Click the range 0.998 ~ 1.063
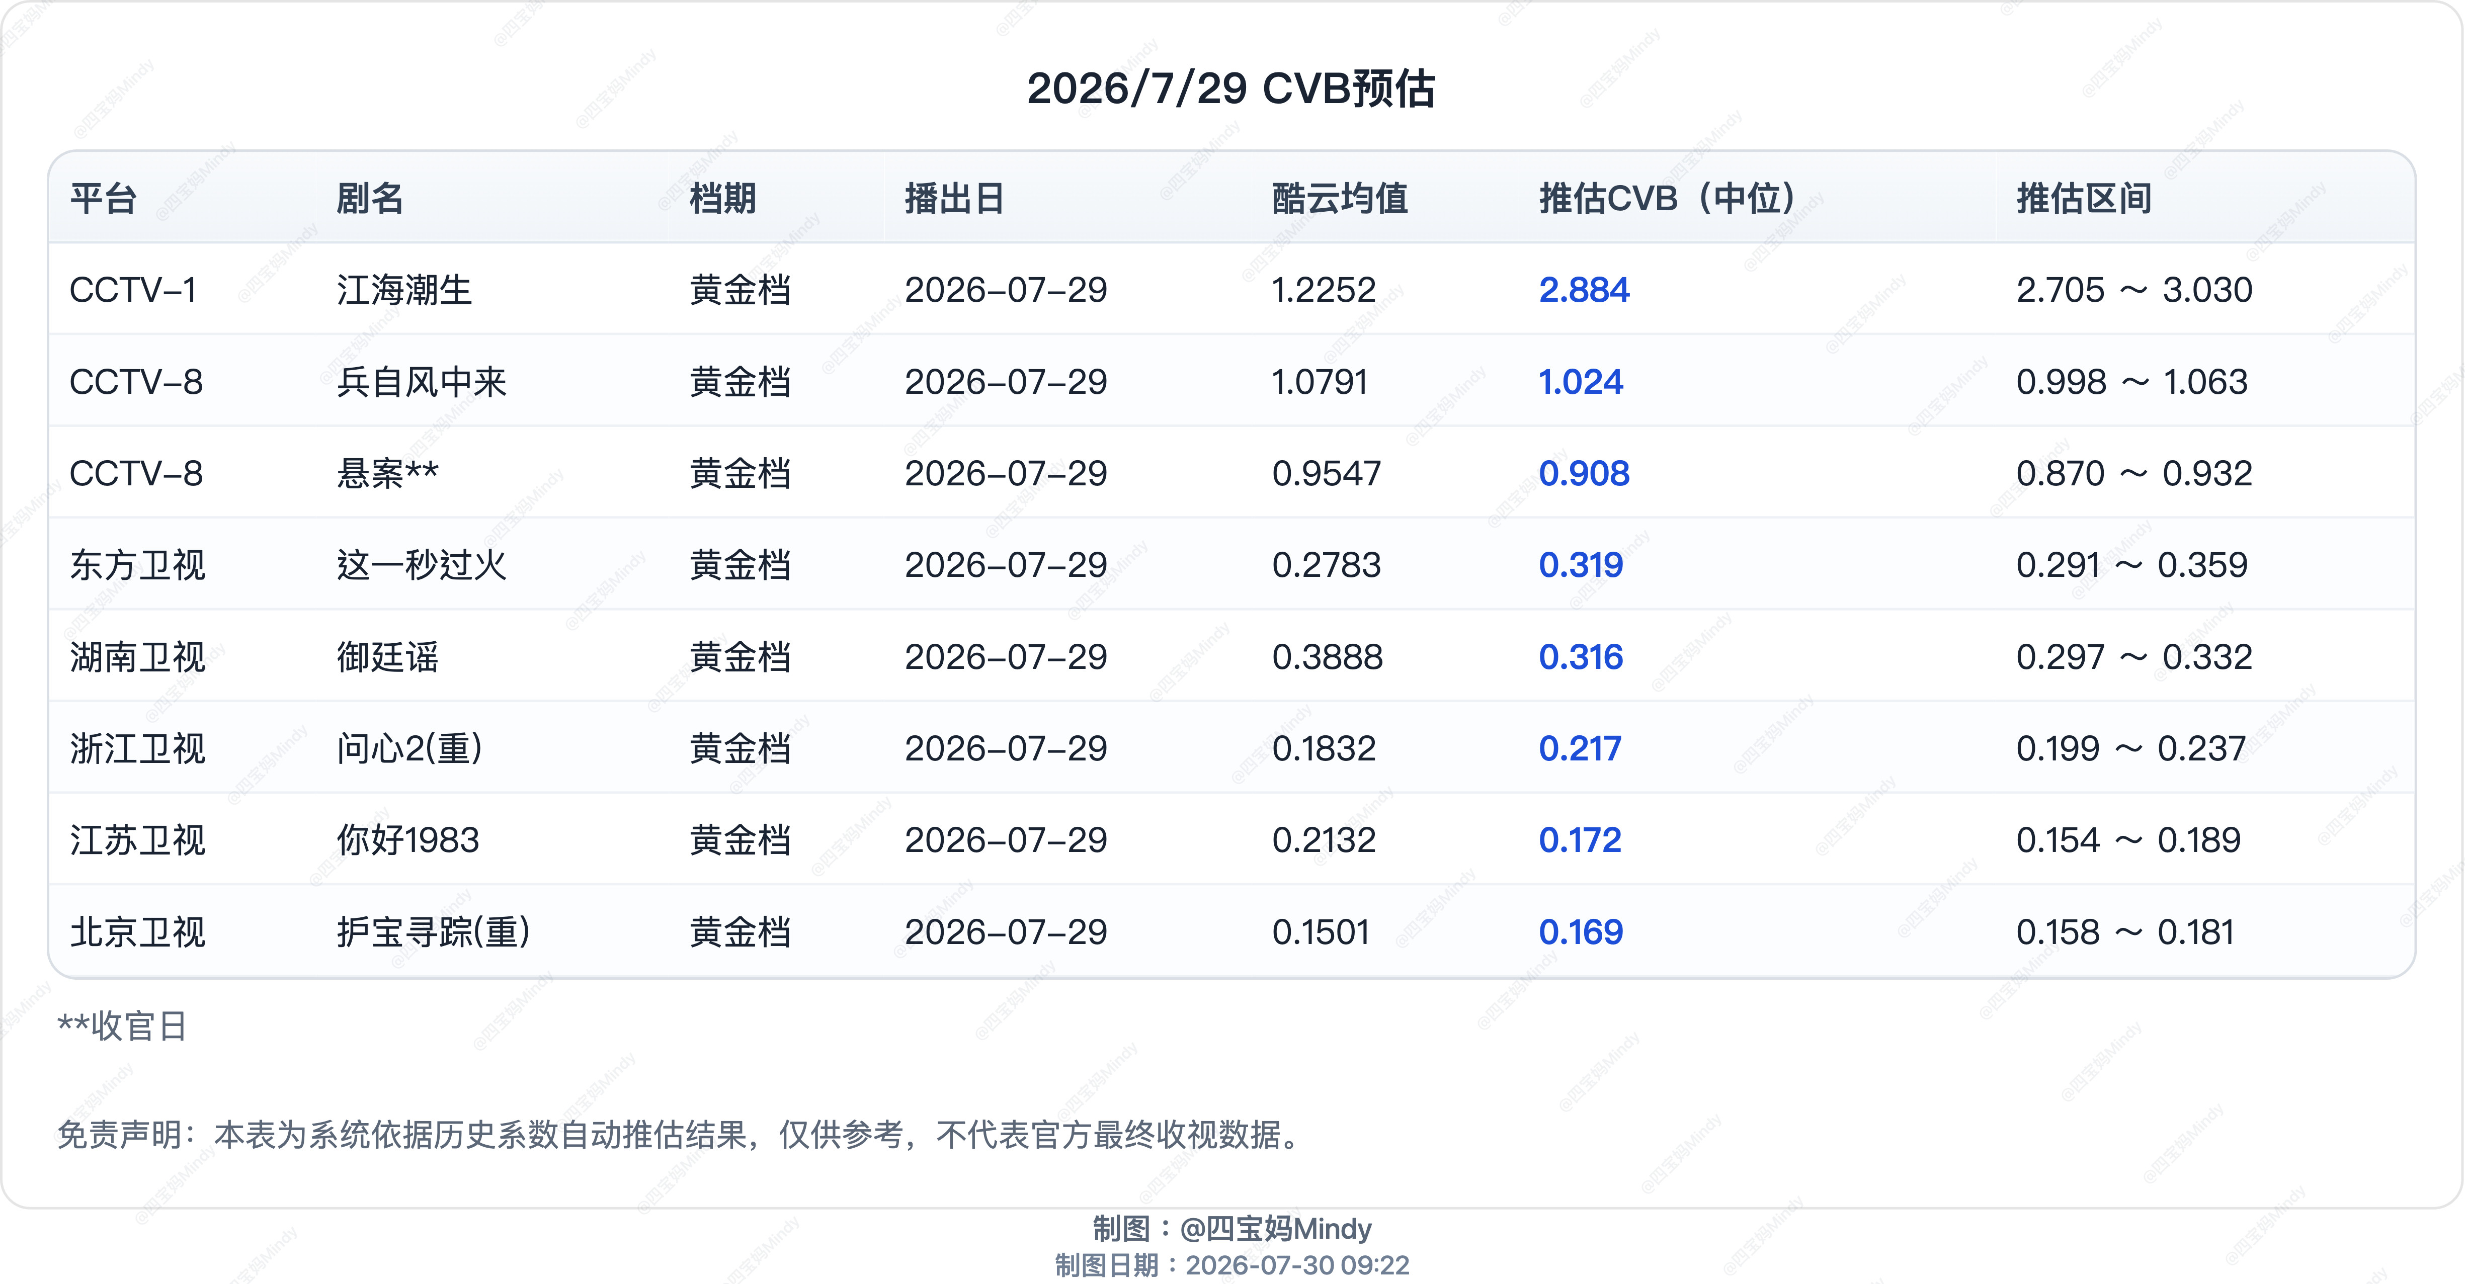 click(x=2131, y=382)
